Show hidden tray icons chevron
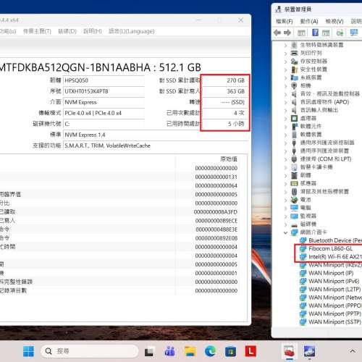Screen dimensions: 362x362 (353, 351)
